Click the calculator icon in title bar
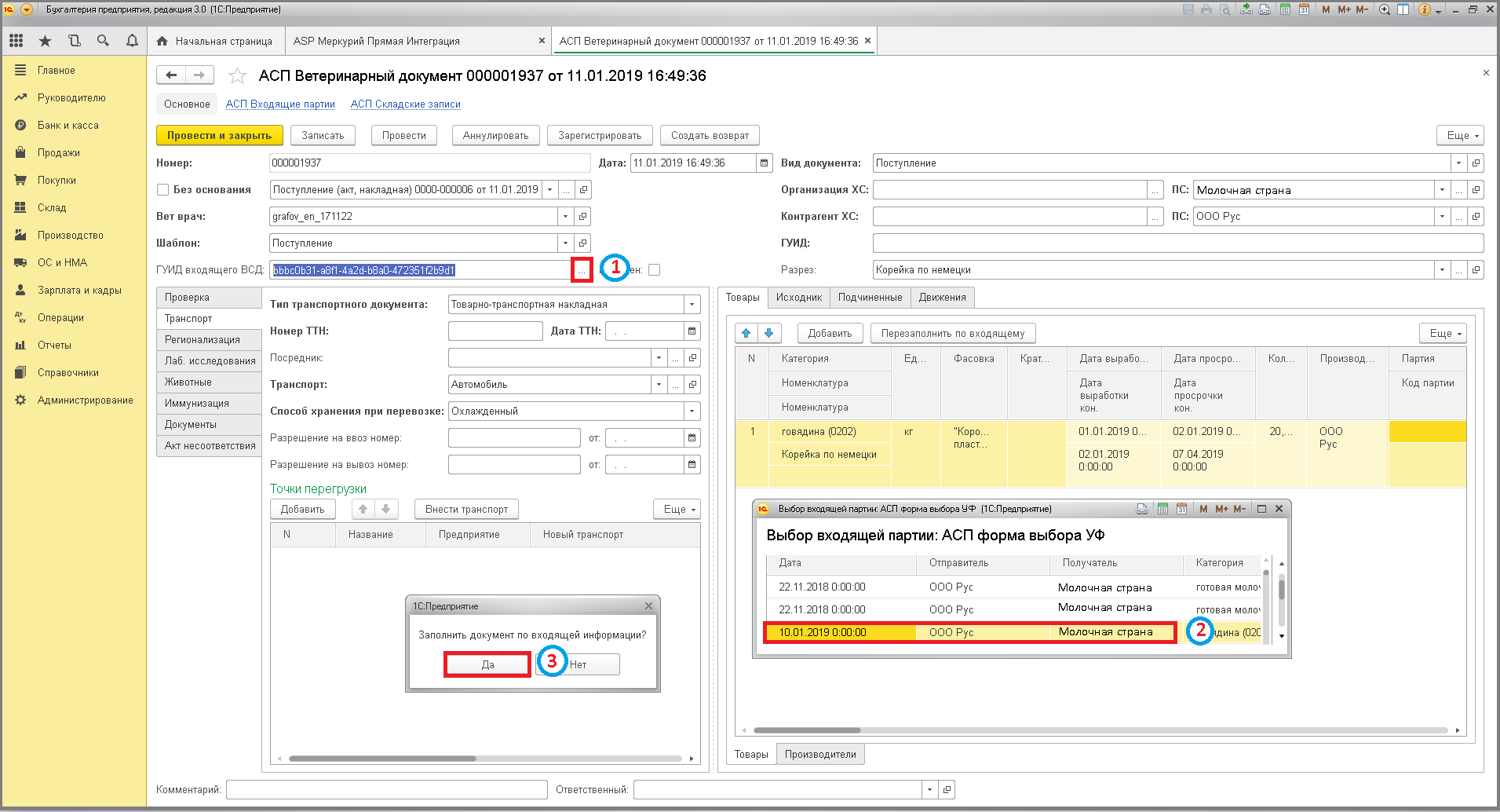 click(x=1286, y=9)
